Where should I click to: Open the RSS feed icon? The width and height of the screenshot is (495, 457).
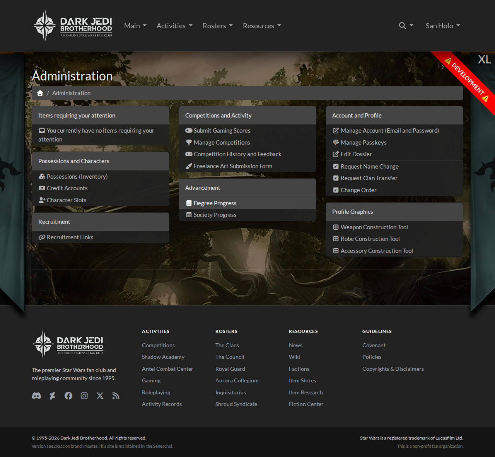click(116, 396)
